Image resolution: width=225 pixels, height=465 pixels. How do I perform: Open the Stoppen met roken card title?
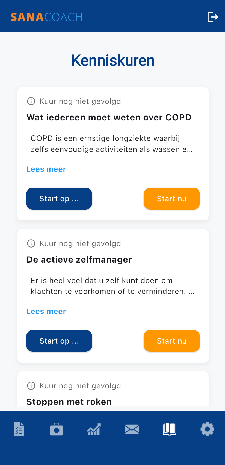tap(69, 402)
